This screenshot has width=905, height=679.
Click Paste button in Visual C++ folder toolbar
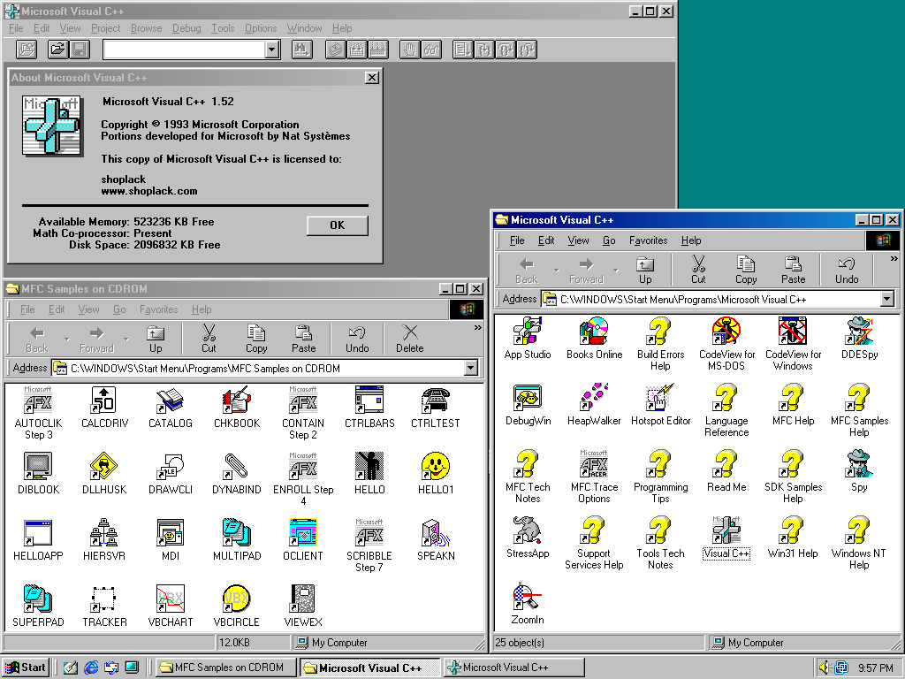pos(793,271)
